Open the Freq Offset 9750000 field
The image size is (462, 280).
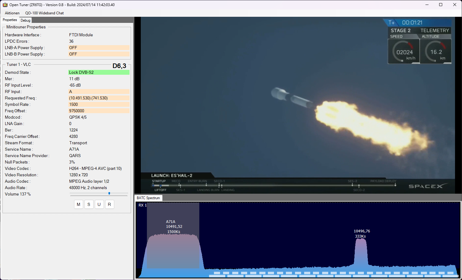99,111
